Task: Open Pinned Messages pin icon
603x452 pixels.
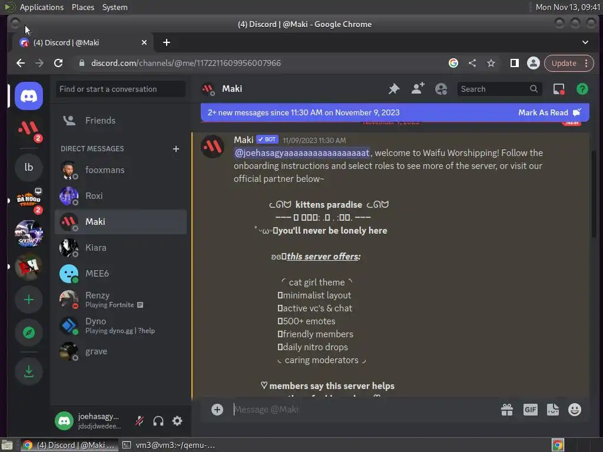Action: pyautogui.click(x=394, y=89)
